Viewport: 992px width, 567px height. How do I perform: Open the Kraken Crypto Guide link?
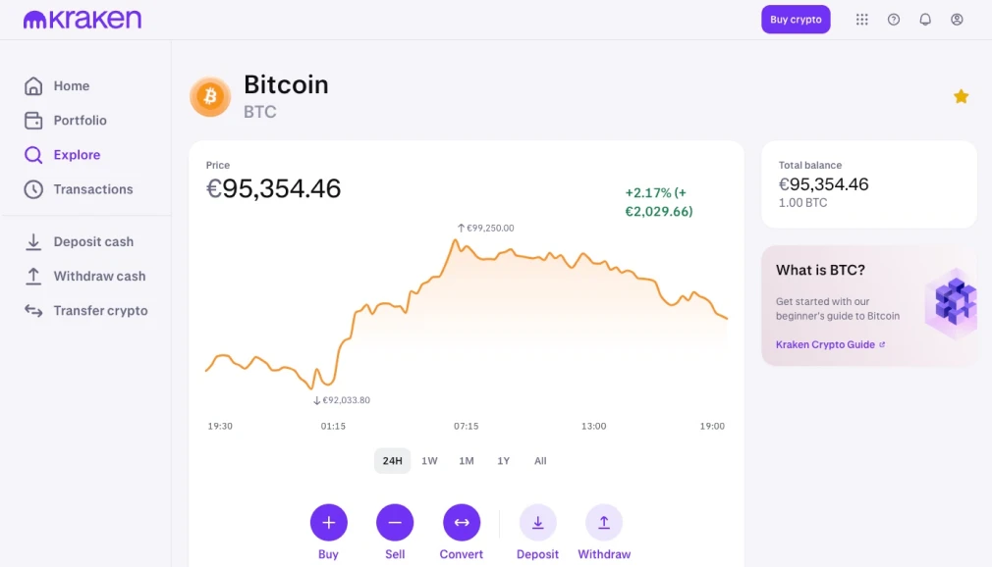[x=825, y=345]
